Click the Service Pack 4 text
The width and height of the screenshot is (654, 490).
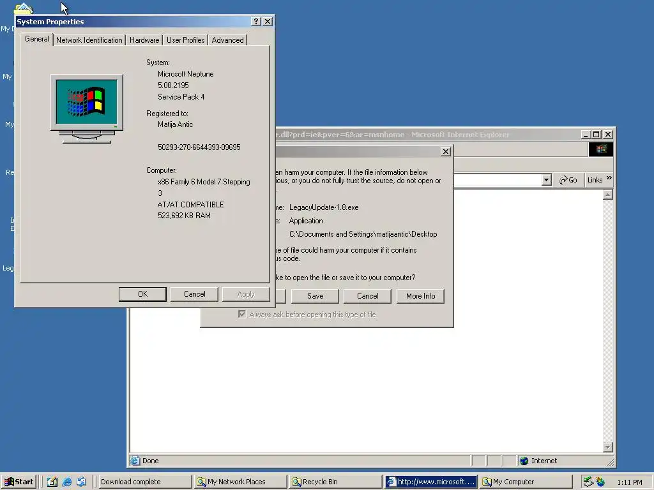pos(181,97)
